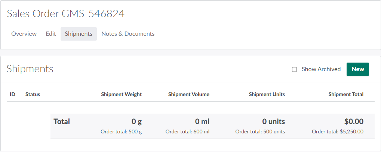Click the Show Archived label text
The image size is (381, 152).
321,69
